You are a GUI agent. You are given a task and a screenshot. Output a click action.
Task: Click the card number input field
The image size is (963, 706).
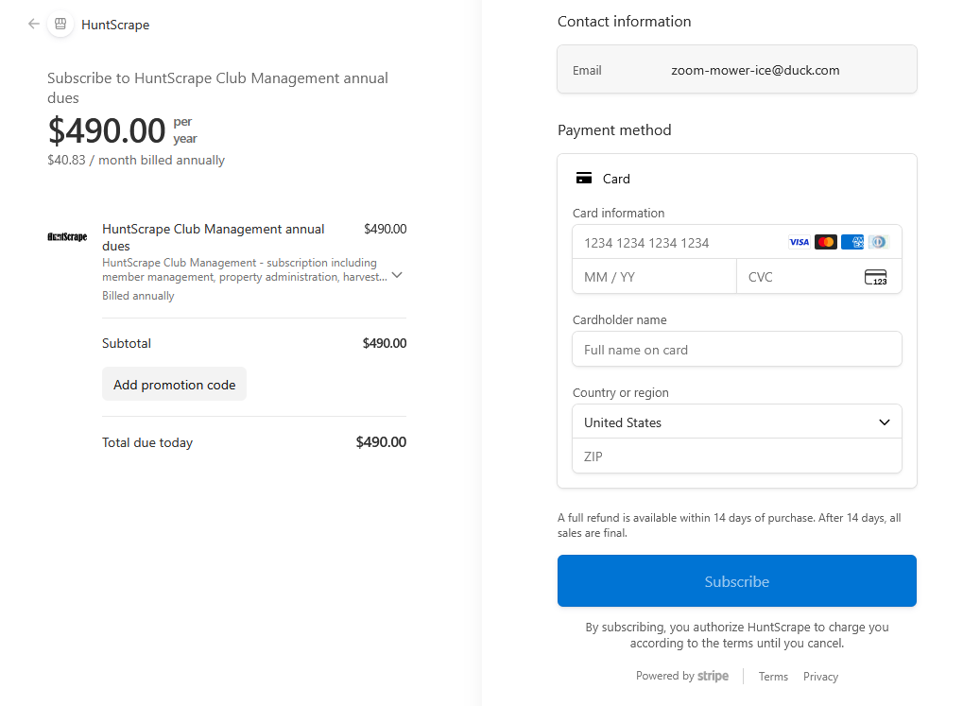(x=699, y=243)
